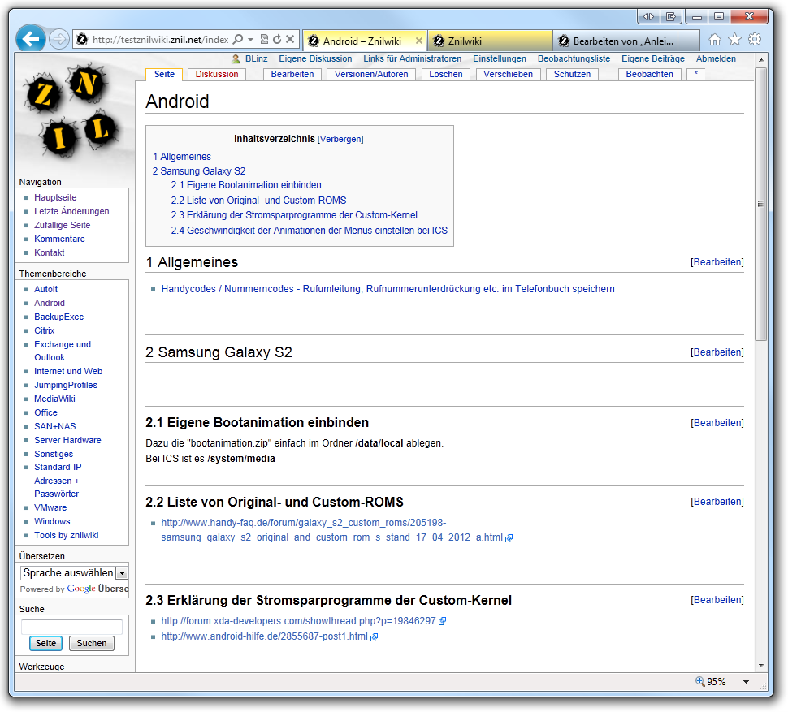Open the Versionen/Autoren tab
788x712 pixels.
(371, 74)
